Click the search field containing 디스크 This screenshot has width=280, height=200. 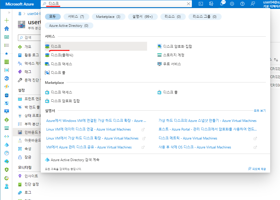(116, 3)
